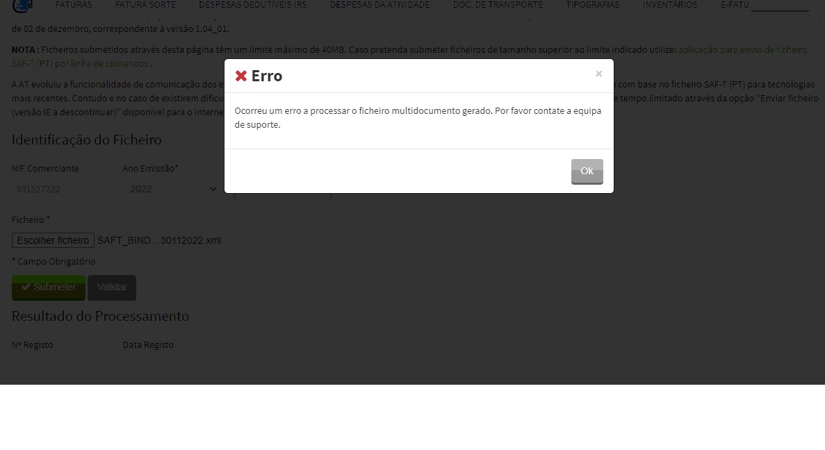Follow the SAF-T command line application link

(x=742, y=50)
